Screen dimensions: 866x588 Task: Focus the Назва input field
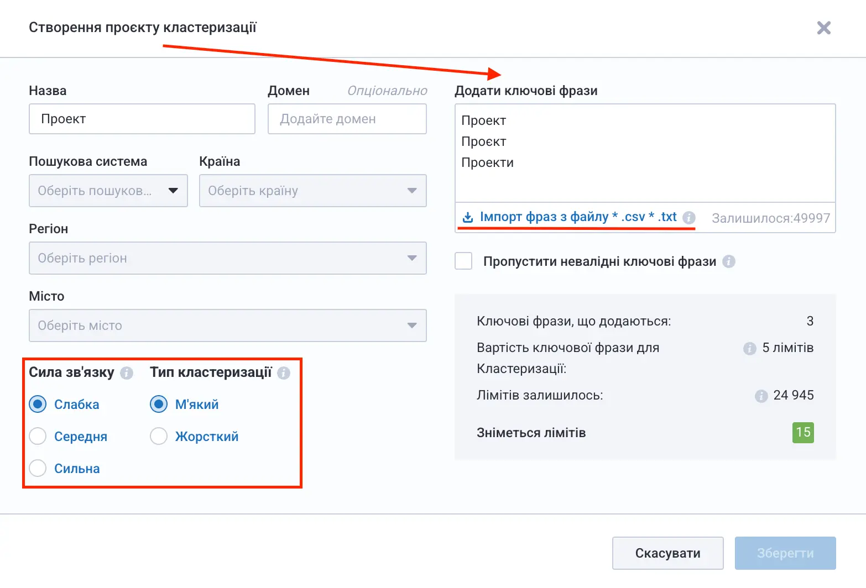click(x=142, y=119)
